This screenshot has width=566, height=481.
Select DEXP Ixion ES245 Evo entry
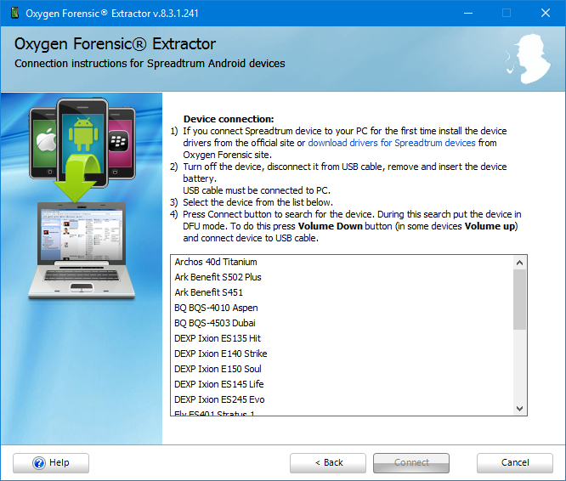coord(219,399)
